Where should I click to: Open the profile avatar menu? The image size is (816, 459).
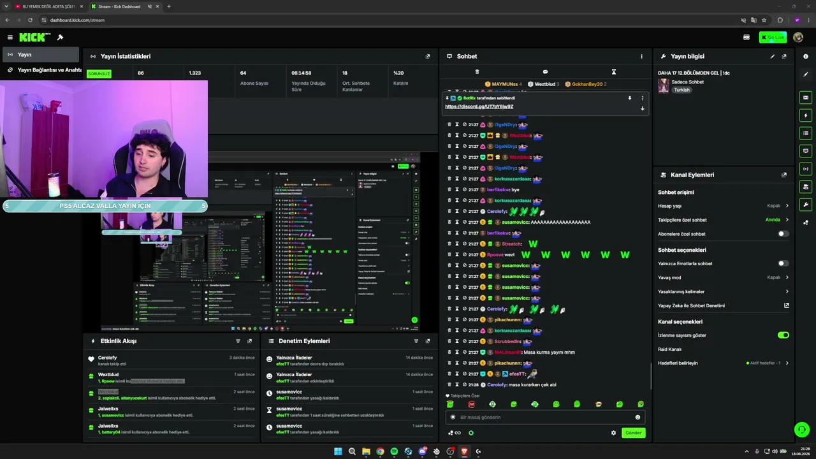pyautogui.click(x=798, y=38)
